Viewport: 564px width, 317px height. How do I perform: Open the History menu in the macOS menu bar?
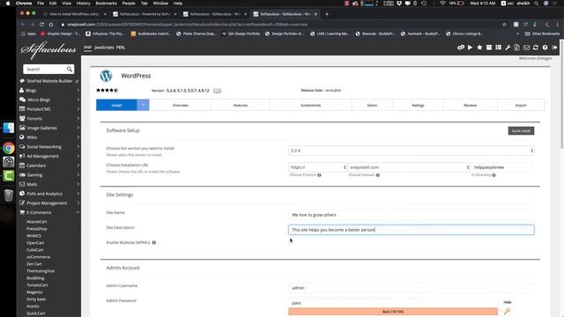click(x=83, y=4)
